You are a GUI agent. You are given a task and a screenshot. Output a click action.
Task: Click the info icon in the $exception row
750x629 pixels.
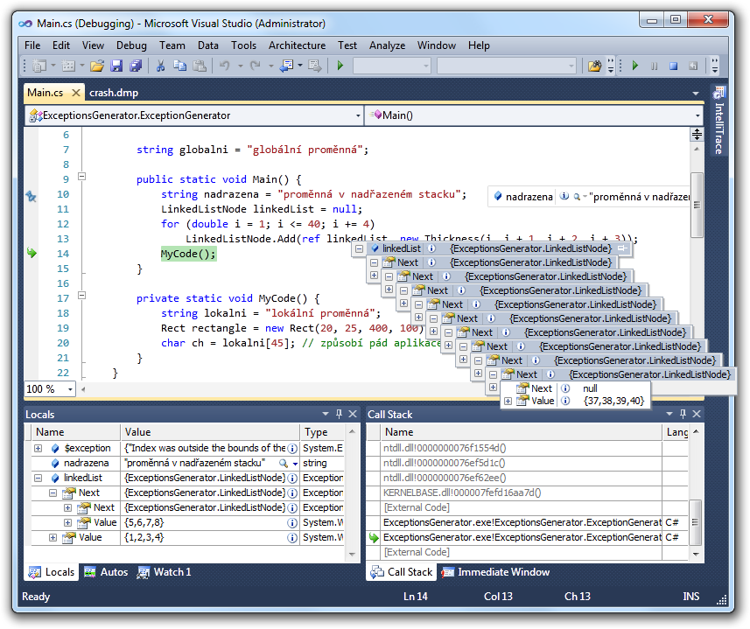click(x=291, y=448)
